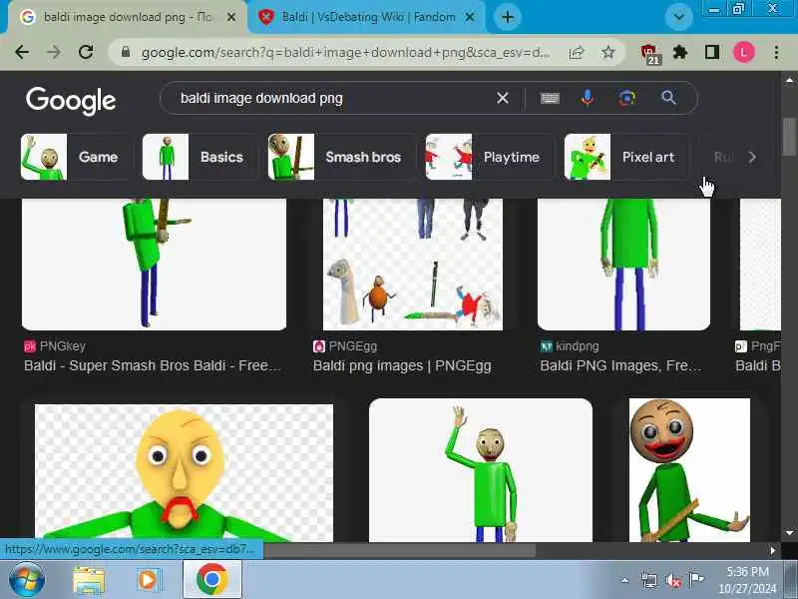Filter results by Pixel art chip
Viewport: 798px width, 599px height.
tap(626, 157)
